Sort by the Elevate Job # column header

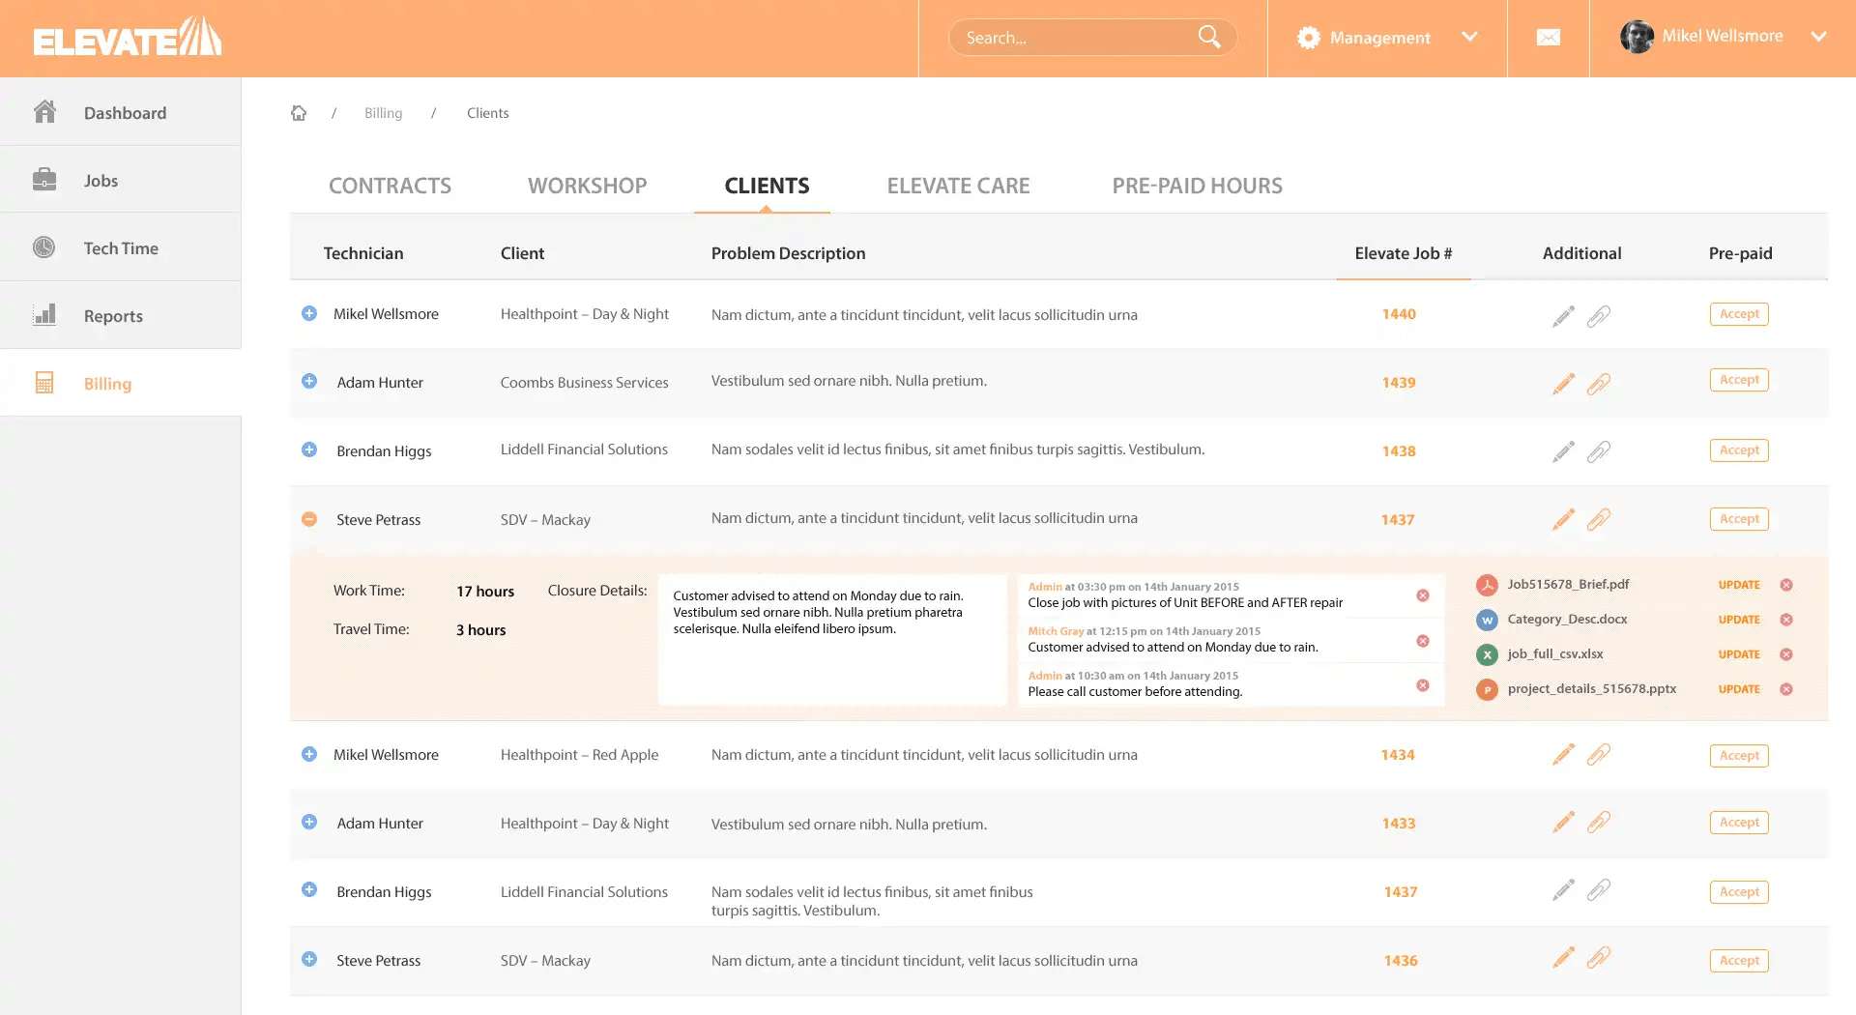1403,253
